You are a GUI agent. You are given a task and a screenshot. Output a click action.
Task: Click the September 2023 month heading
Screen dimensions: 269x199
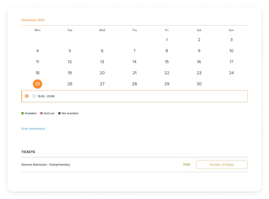click(33, 20)
